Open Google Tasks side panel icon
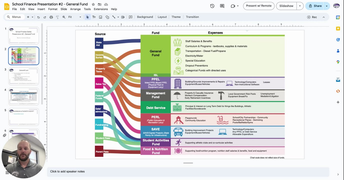Screen dimensions: 344x180 [338, 39]
